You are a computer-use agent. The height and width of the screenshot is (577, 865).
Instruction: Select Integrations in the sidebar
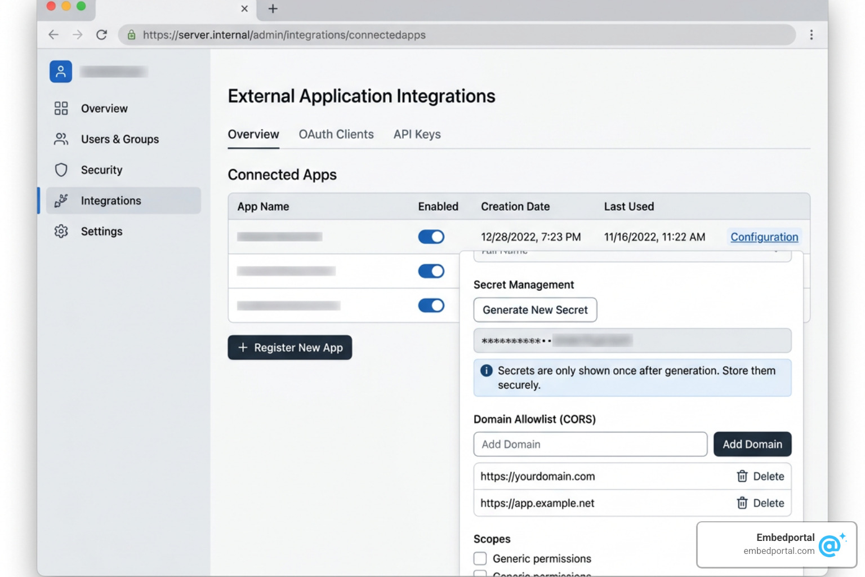123,201
